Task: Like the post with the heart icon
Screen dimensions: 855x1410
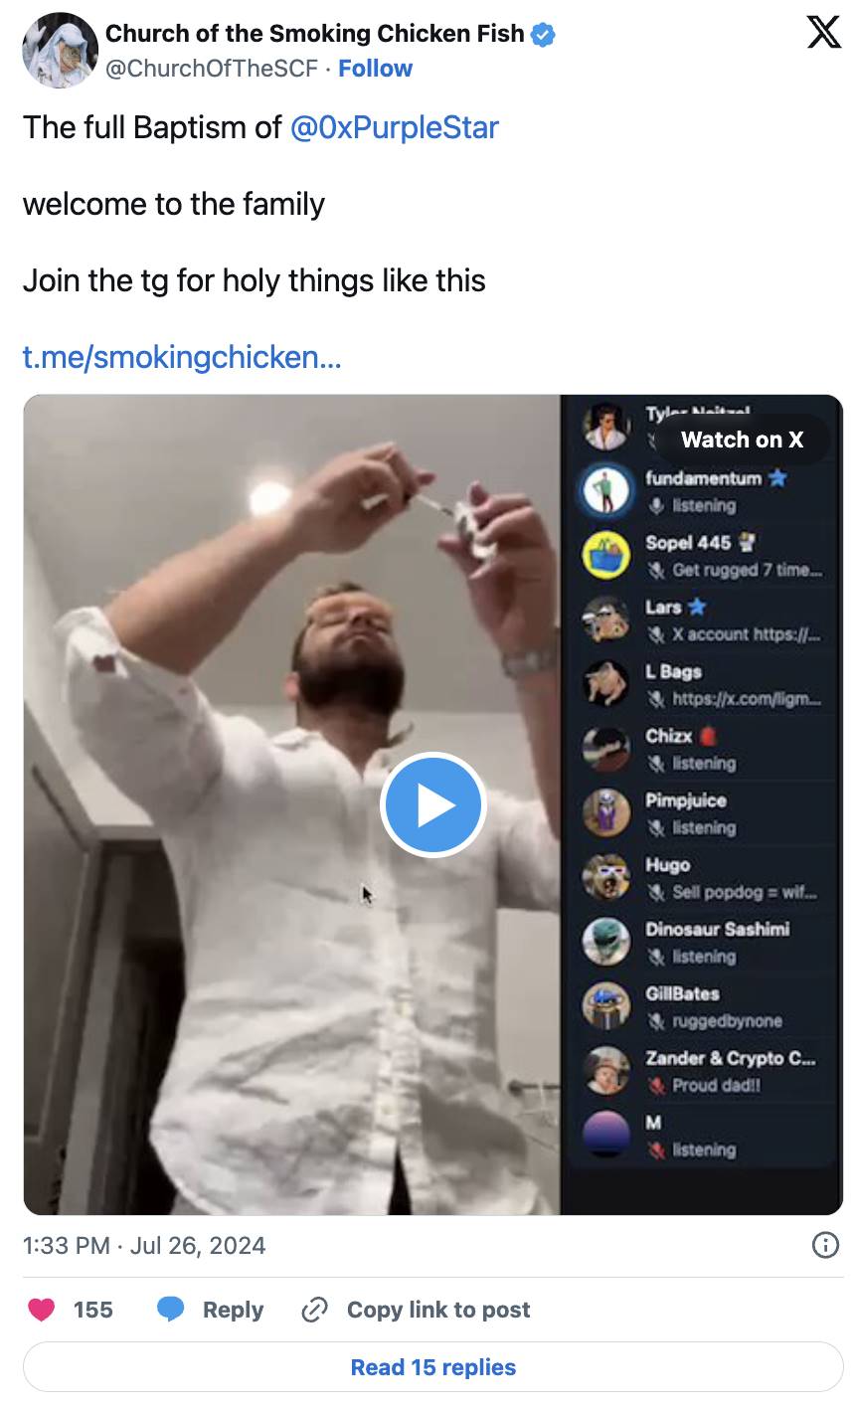Action: click(x=42, y=1310)
